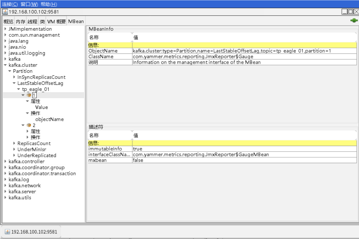Click the yellow 信息 row in 描述符 table
Image resolution: width=359 pixels, height=239 pixels.
click(x=222, y=143)
